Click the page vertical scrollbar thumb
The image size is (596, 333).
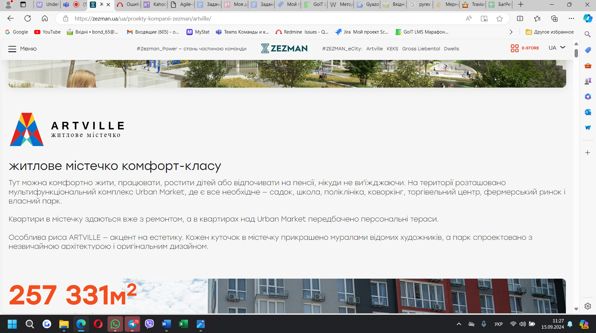pos(576,53)
